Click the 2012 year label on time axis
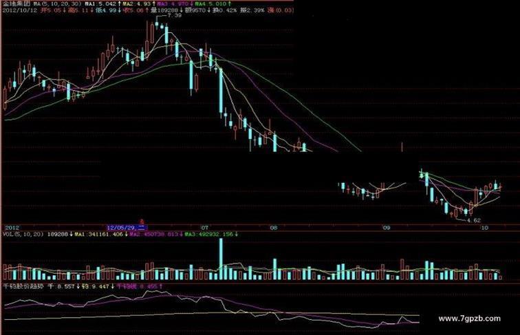This screenshot has height=335, width=520. coord(12,228)
